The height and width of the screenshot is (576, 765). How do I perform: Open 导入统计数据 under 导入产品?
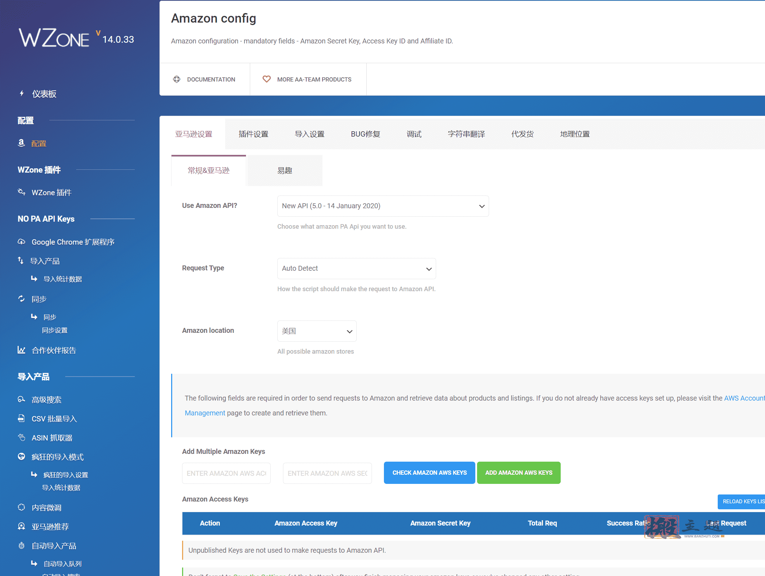click(x=62, y=279)
